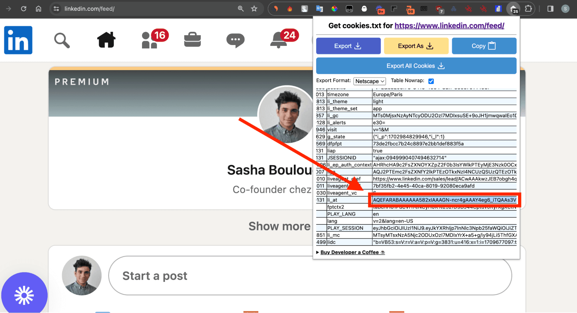Select the Jobs briefcase icon
The height and width of the screenshot is (313, 577).
[x=192, y=40]
